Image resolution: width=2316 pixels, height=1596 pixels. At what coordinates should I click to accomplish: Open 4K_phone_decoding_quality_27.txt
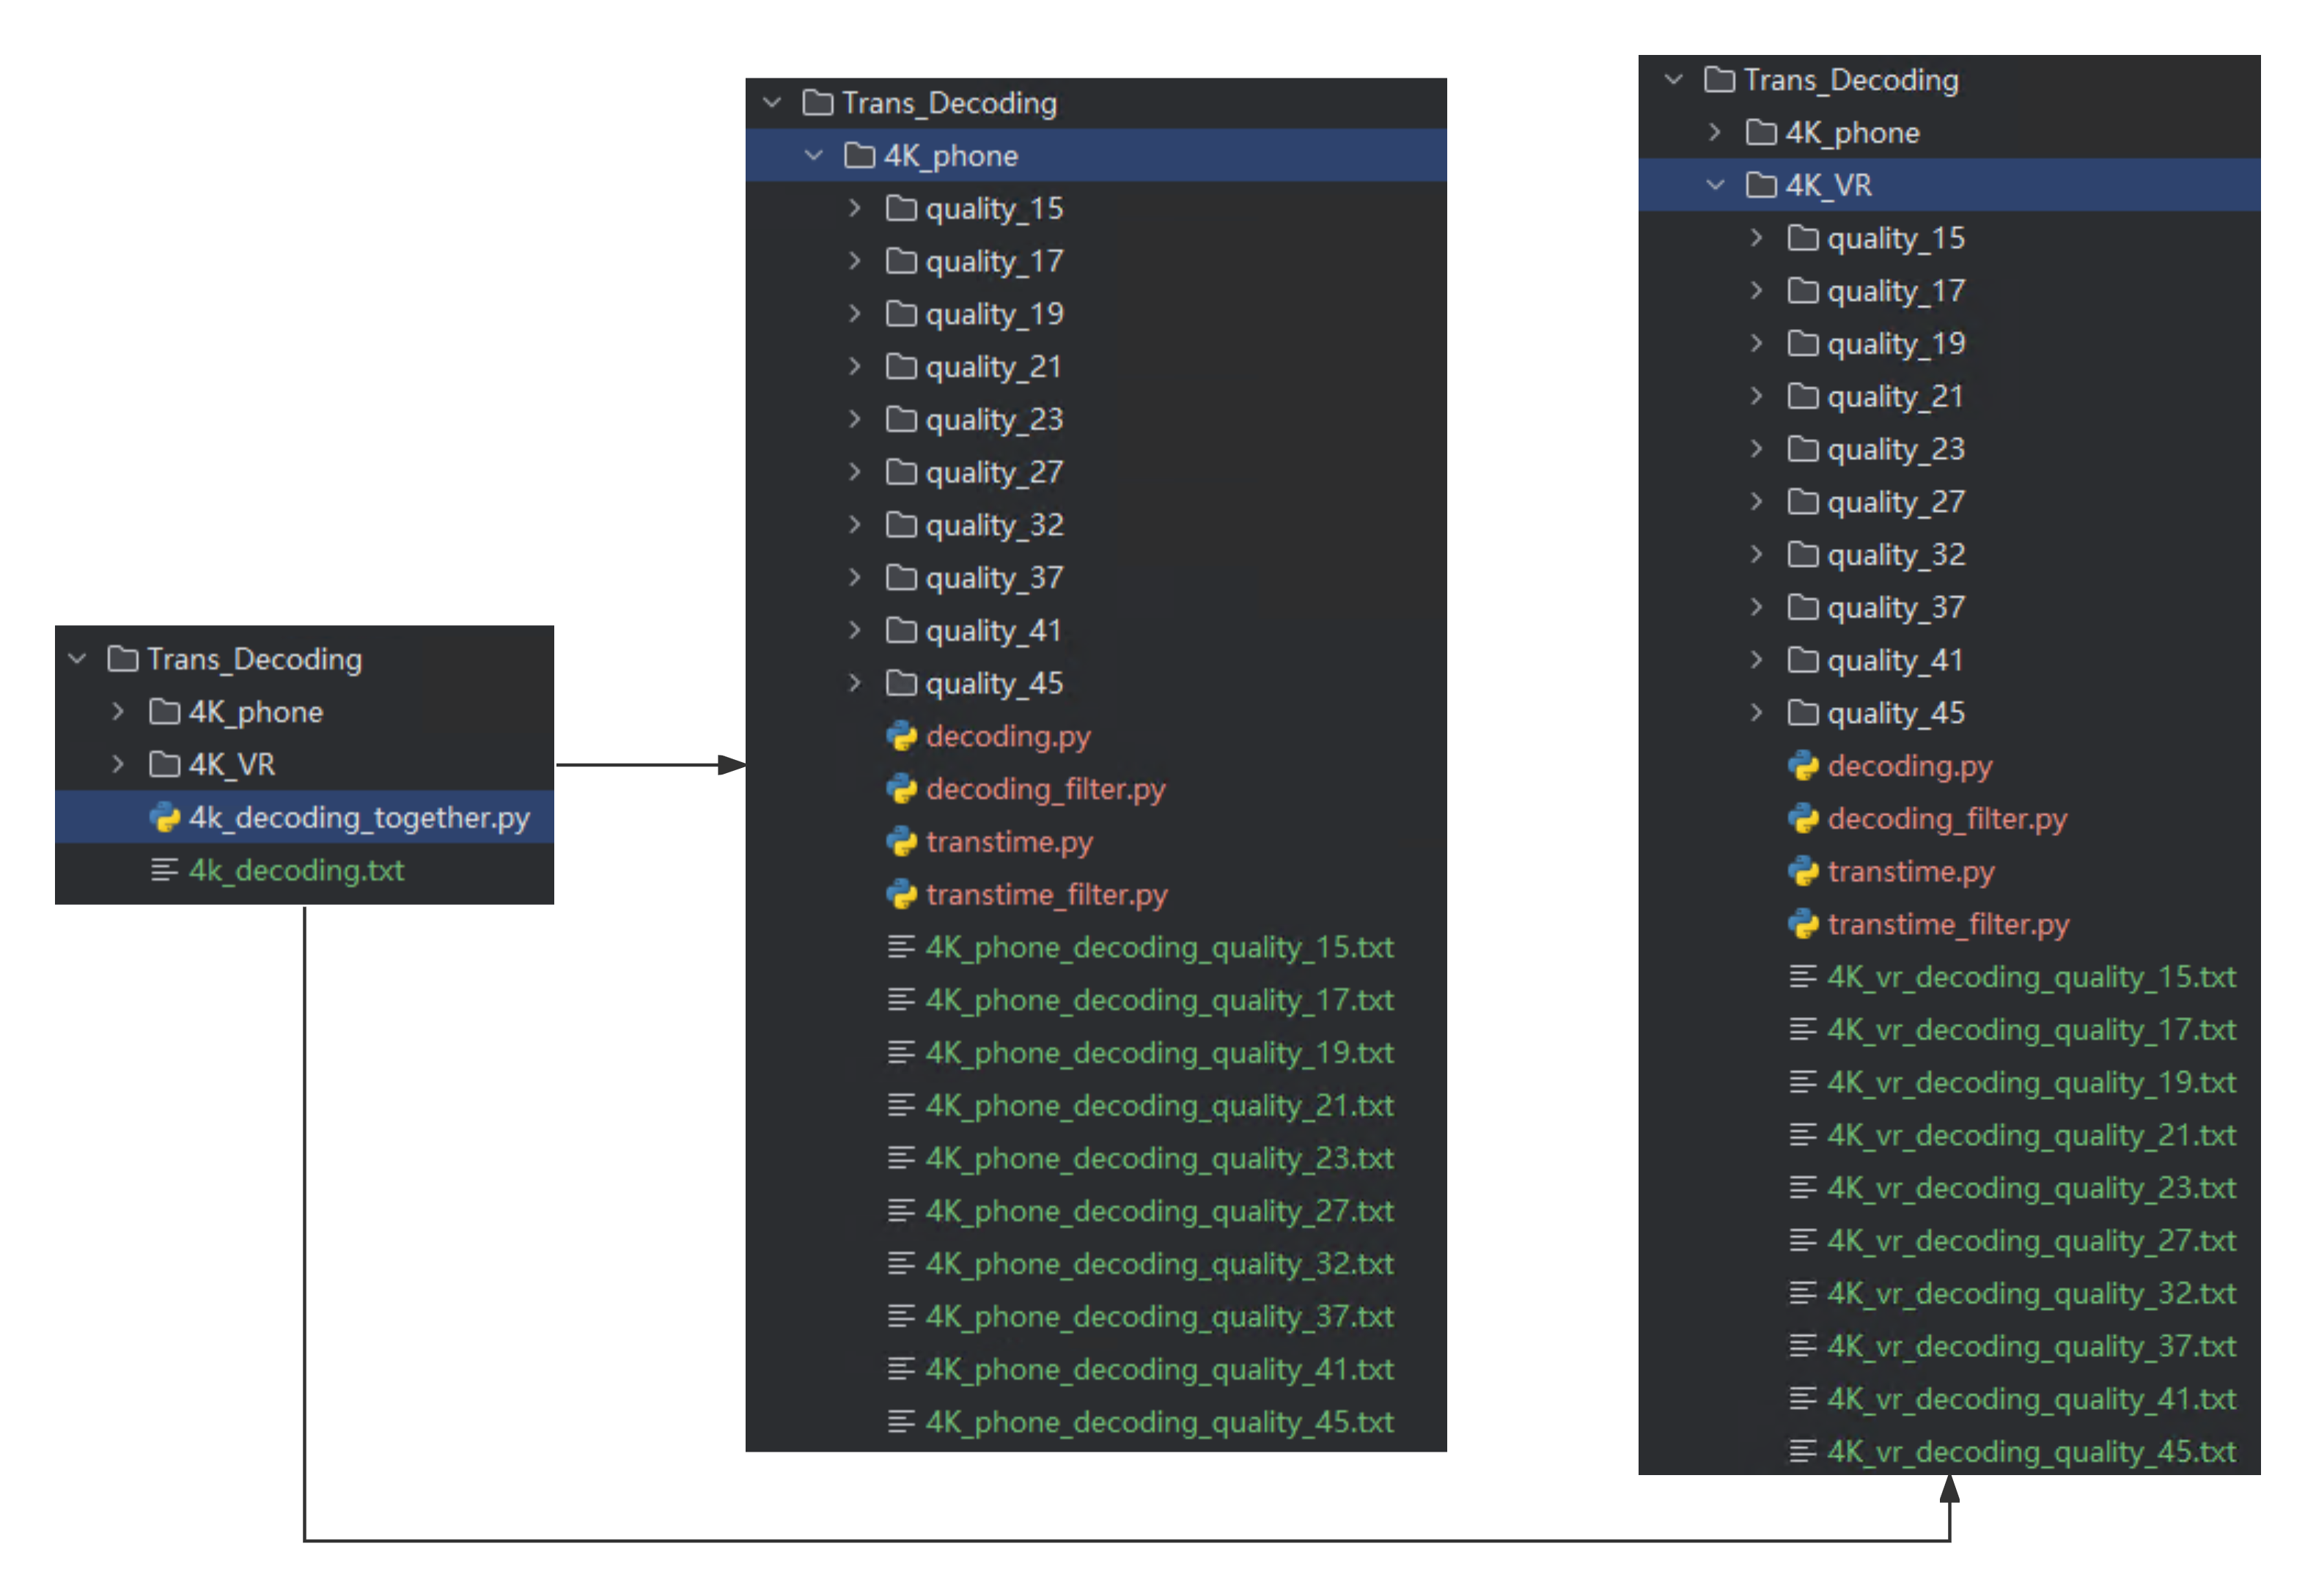tap(1160, 1212)
